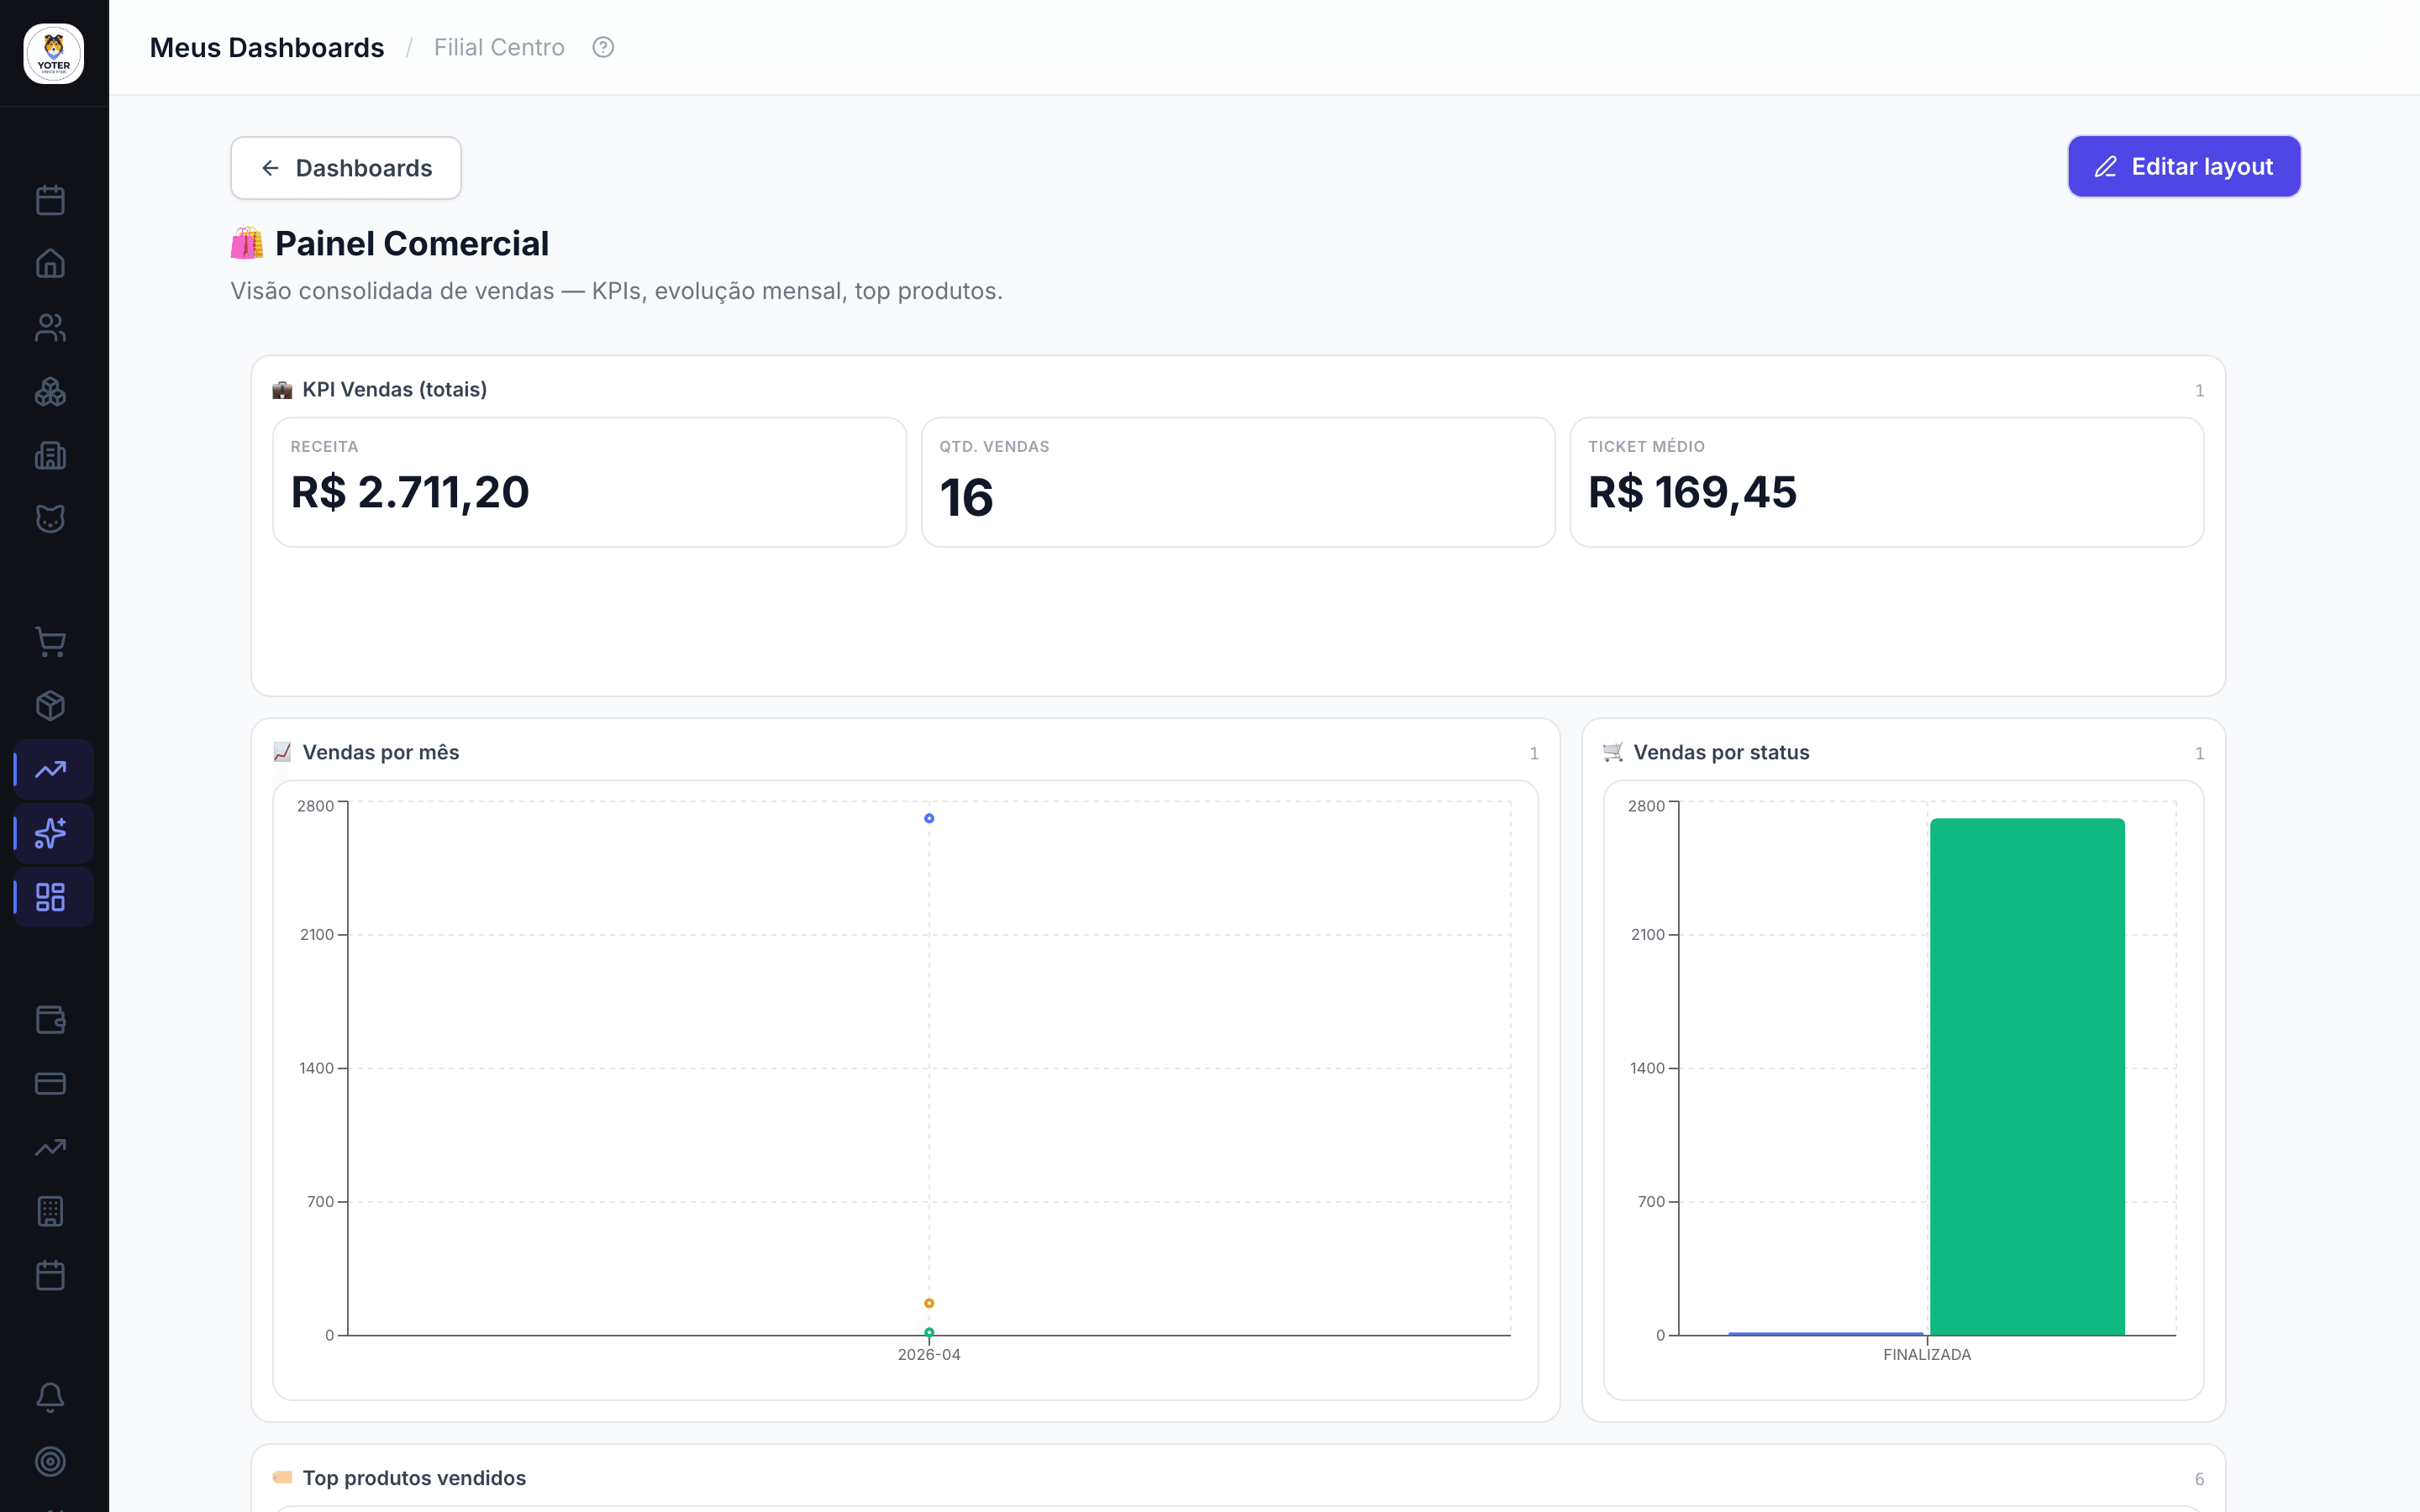Click the KPI Vendas (totais) widget title

coord(395,389)
